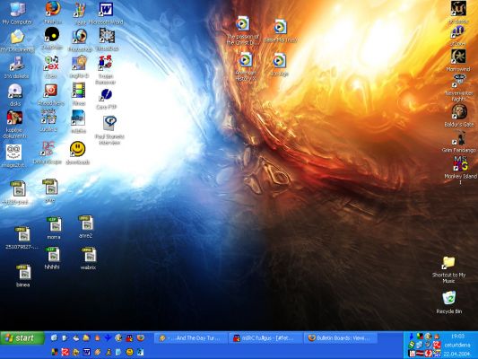Switch to Bulletin Boards Firefox taskbar window

tap(341, 338)
